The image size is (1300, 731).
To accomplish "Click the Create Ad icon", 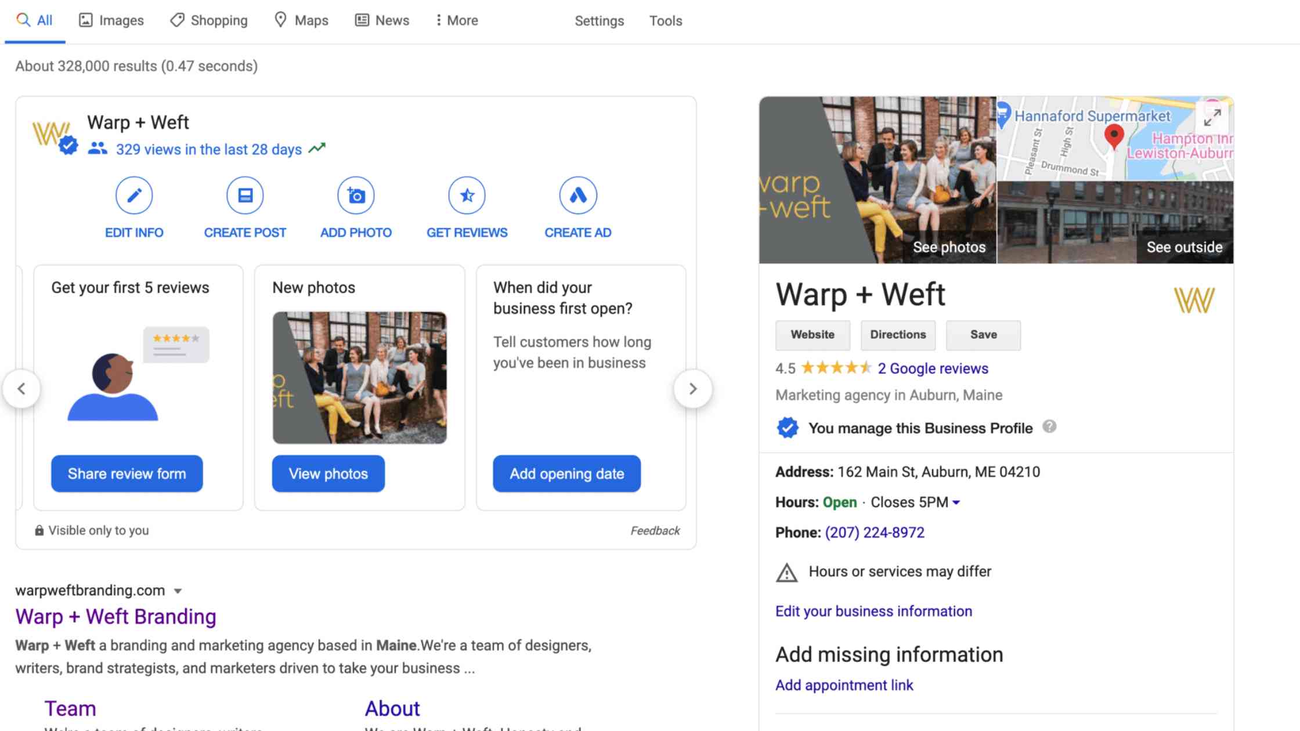I will click(x=577, y=196).
